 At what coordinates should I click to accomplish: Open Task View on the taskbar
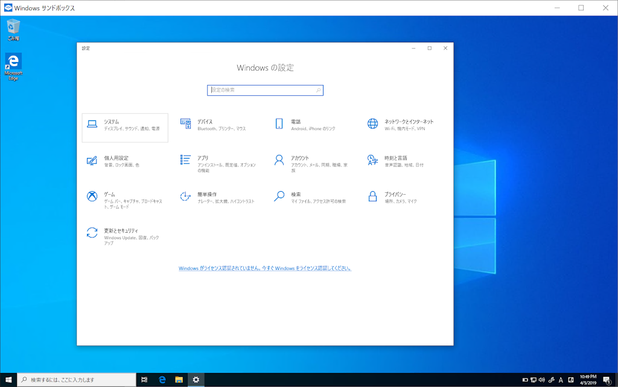(x=144, y=380)
